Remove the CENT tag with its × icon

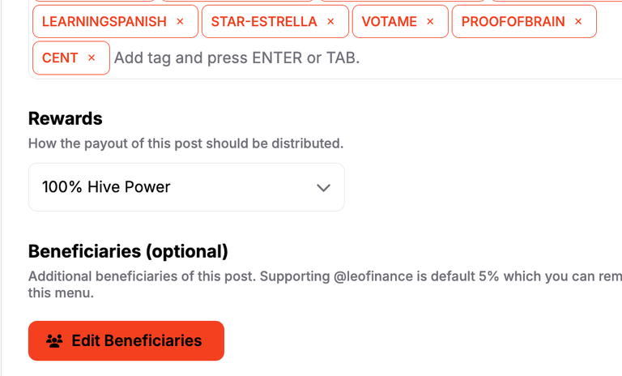(92, 58)
